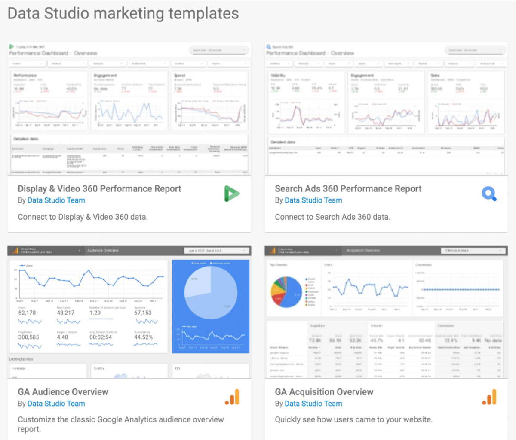Expand the first filter dropdown in Display & Video report
This screenshot has height=440, width=516.
[x=27, y=63]
